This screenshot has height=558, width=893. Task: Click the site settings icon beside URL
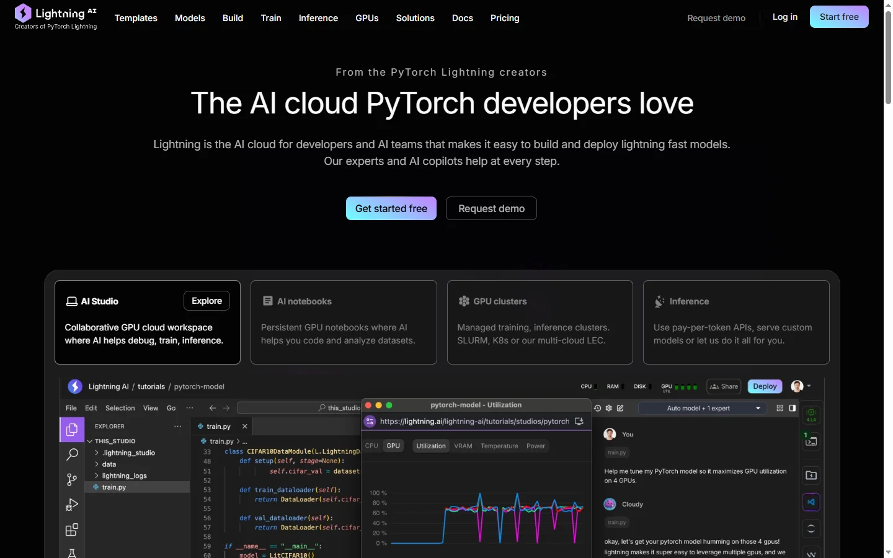(x=370, y=421)
